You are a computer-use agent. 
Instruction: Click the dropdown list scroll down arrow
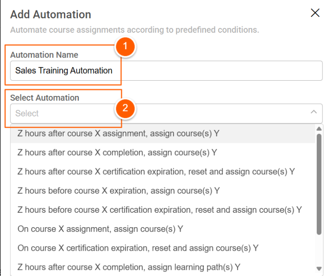point(319,269)
